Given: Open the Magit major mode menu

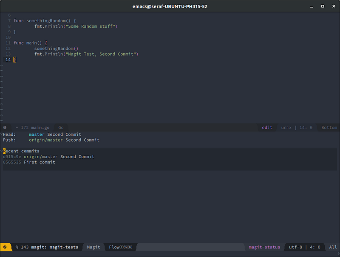Looking at the screenshot, I should 93,247.
